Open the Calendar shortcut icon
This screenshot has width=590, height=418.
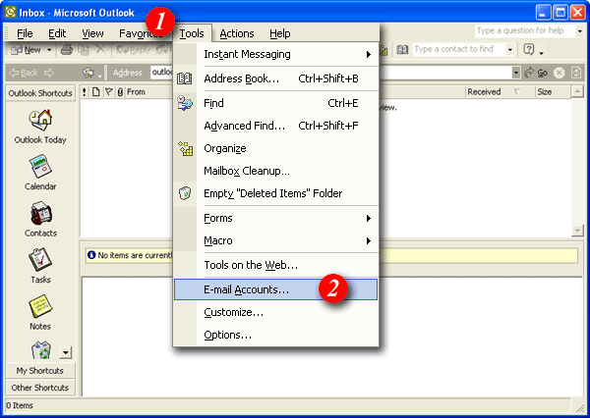pos(40,167)
